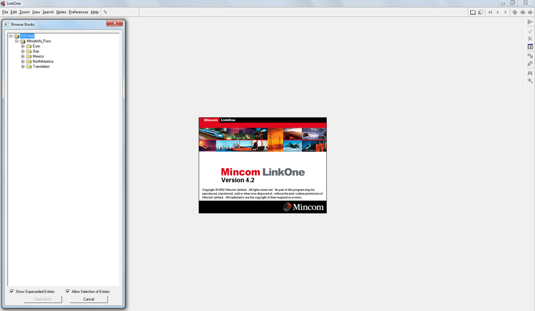Screen dimensions: 535x311
Task: Click the binoculars search icon
Action: (x=530, y=73)
